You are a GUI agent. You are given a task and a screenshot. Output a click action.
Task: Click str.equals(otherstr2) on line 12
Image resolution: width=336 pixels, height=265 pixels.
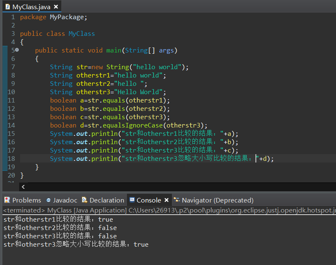click(127, 109)
